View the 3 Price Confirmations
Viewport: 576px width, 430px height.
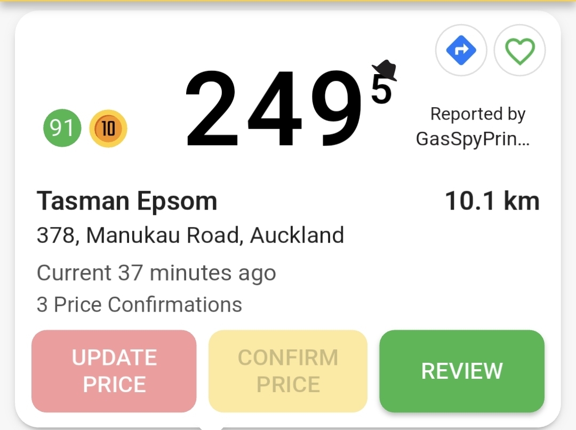pyautogui.click(x=139, y=305)
